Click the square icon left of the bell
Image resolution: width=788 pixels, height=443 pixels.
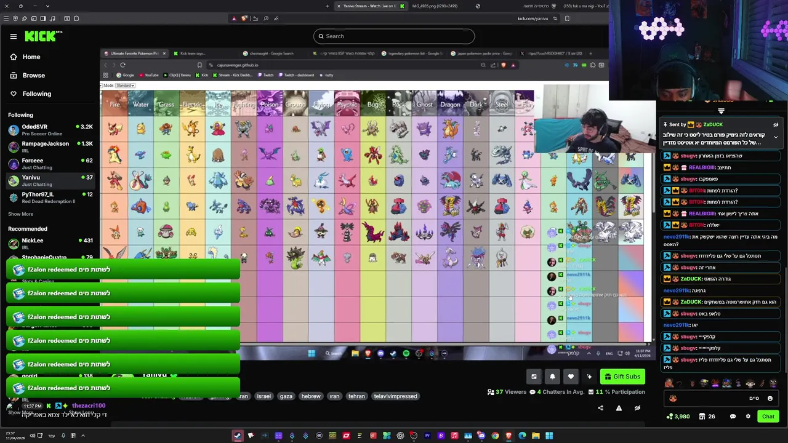[534, 377]
